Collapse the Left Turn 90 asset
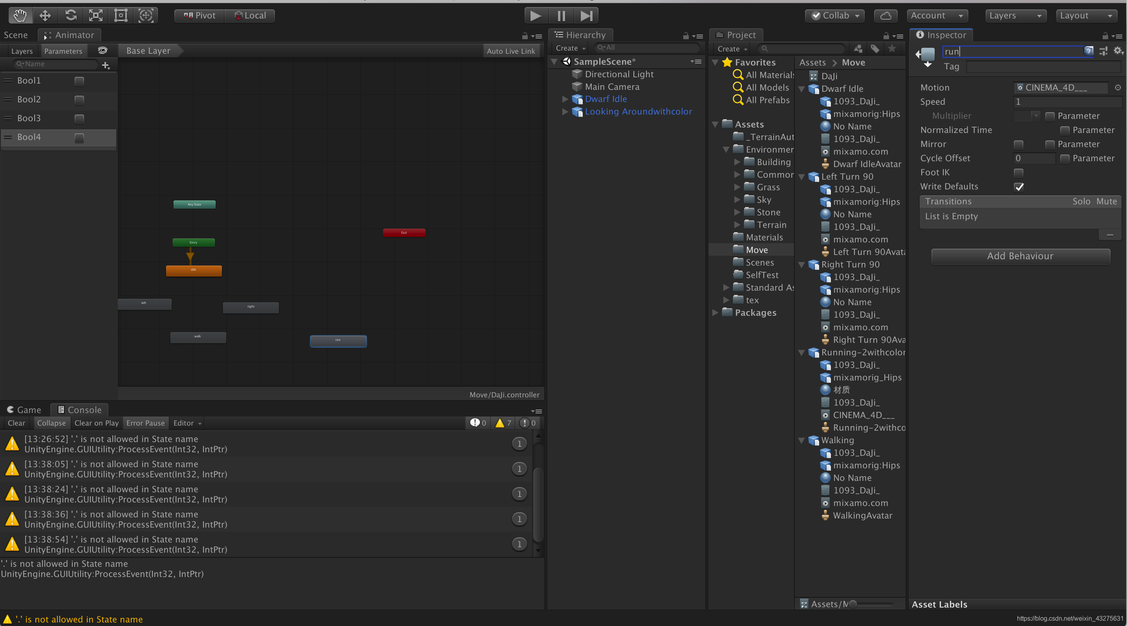Screen dimensions: 1127x626 tap(801, 177)
